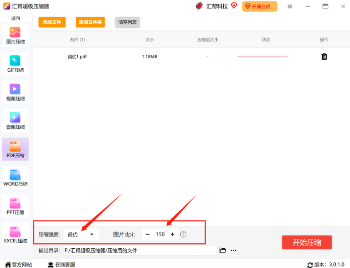Open the PPT压缩 tool
350x268 pixels.
coord(15,206)
